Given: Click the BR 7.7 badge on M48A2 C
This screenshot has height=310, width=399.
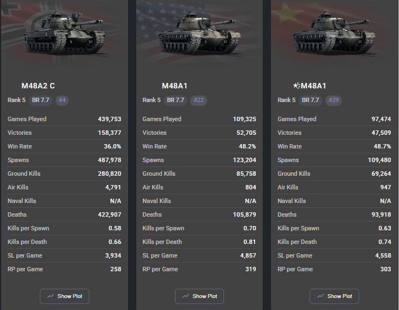Looking at the screenshot, I should pyautogui.click(x=40, y=100).
